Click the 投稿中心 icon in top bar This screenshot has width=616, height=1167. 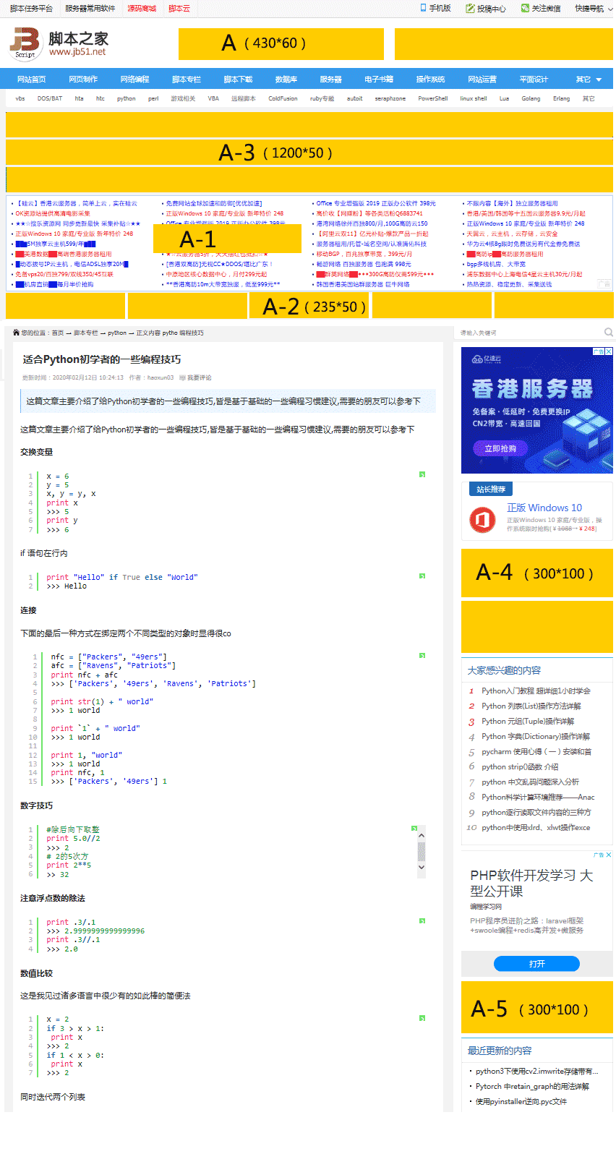[470, 9]
